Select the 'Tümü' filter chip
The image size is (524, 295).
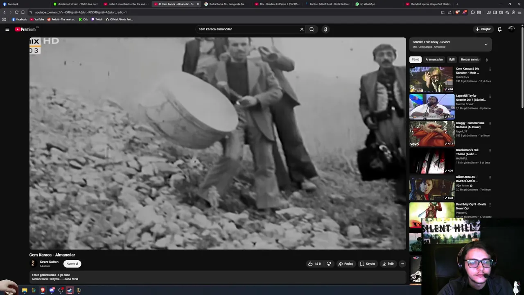[416, 59]
